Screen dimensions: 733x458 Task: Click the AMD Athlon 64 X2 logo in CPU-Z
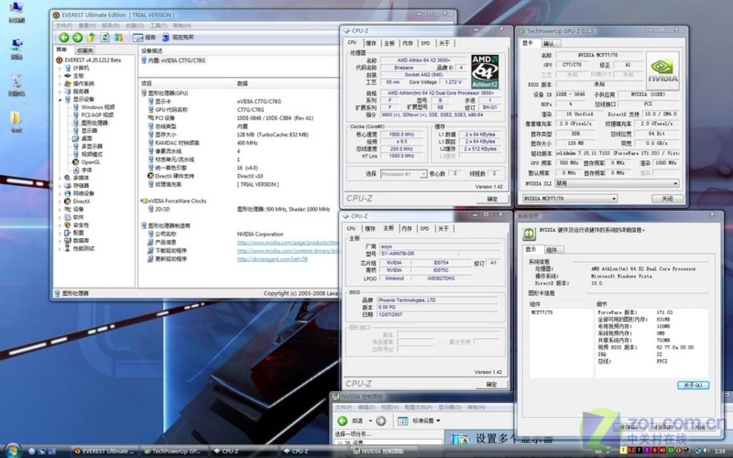coord(485,72)
